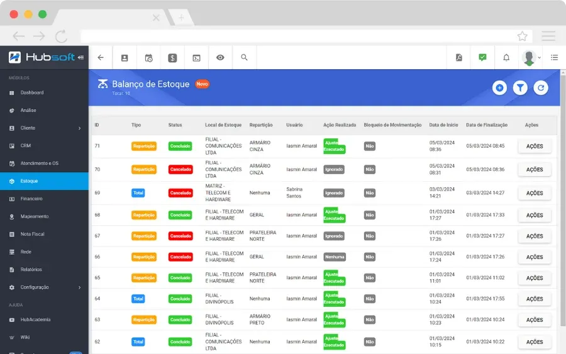The image size is (566, 354).
Task: Click AÇÕES button for ID 68
Action: click(534, 215)
